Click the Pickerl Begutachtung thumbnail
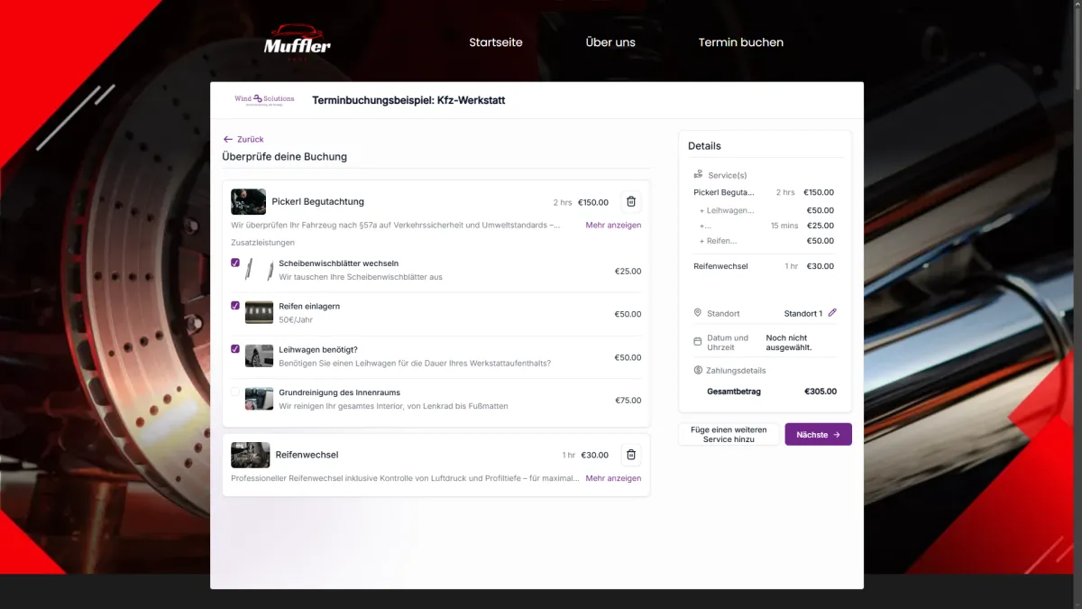Image resolution: width=1082 pixels, height=609 pixels. click(248, 202)
